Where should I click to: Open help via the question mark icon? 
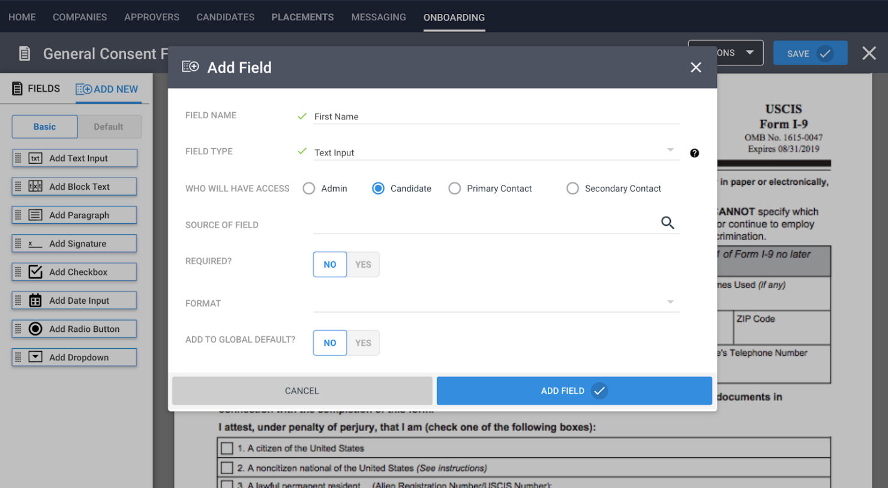(x=694, y=153)
